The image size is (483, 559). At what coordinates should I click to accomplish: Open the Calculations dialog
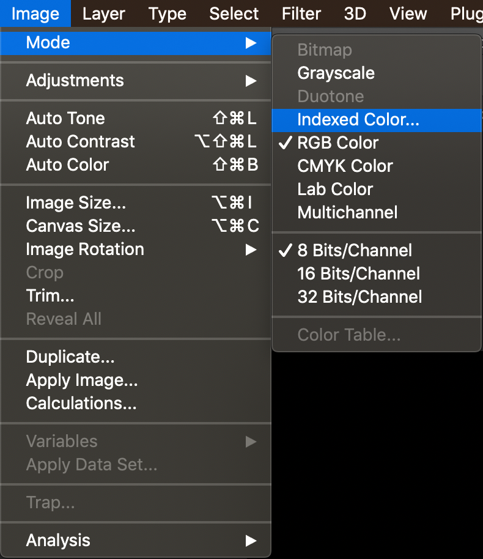pyautogui.click(x=136, y=404)
